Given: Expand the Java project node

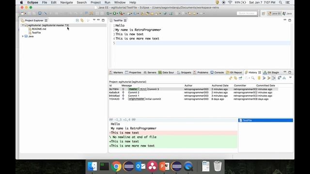Looking at the screenshot, I should [x=23, y=36].
